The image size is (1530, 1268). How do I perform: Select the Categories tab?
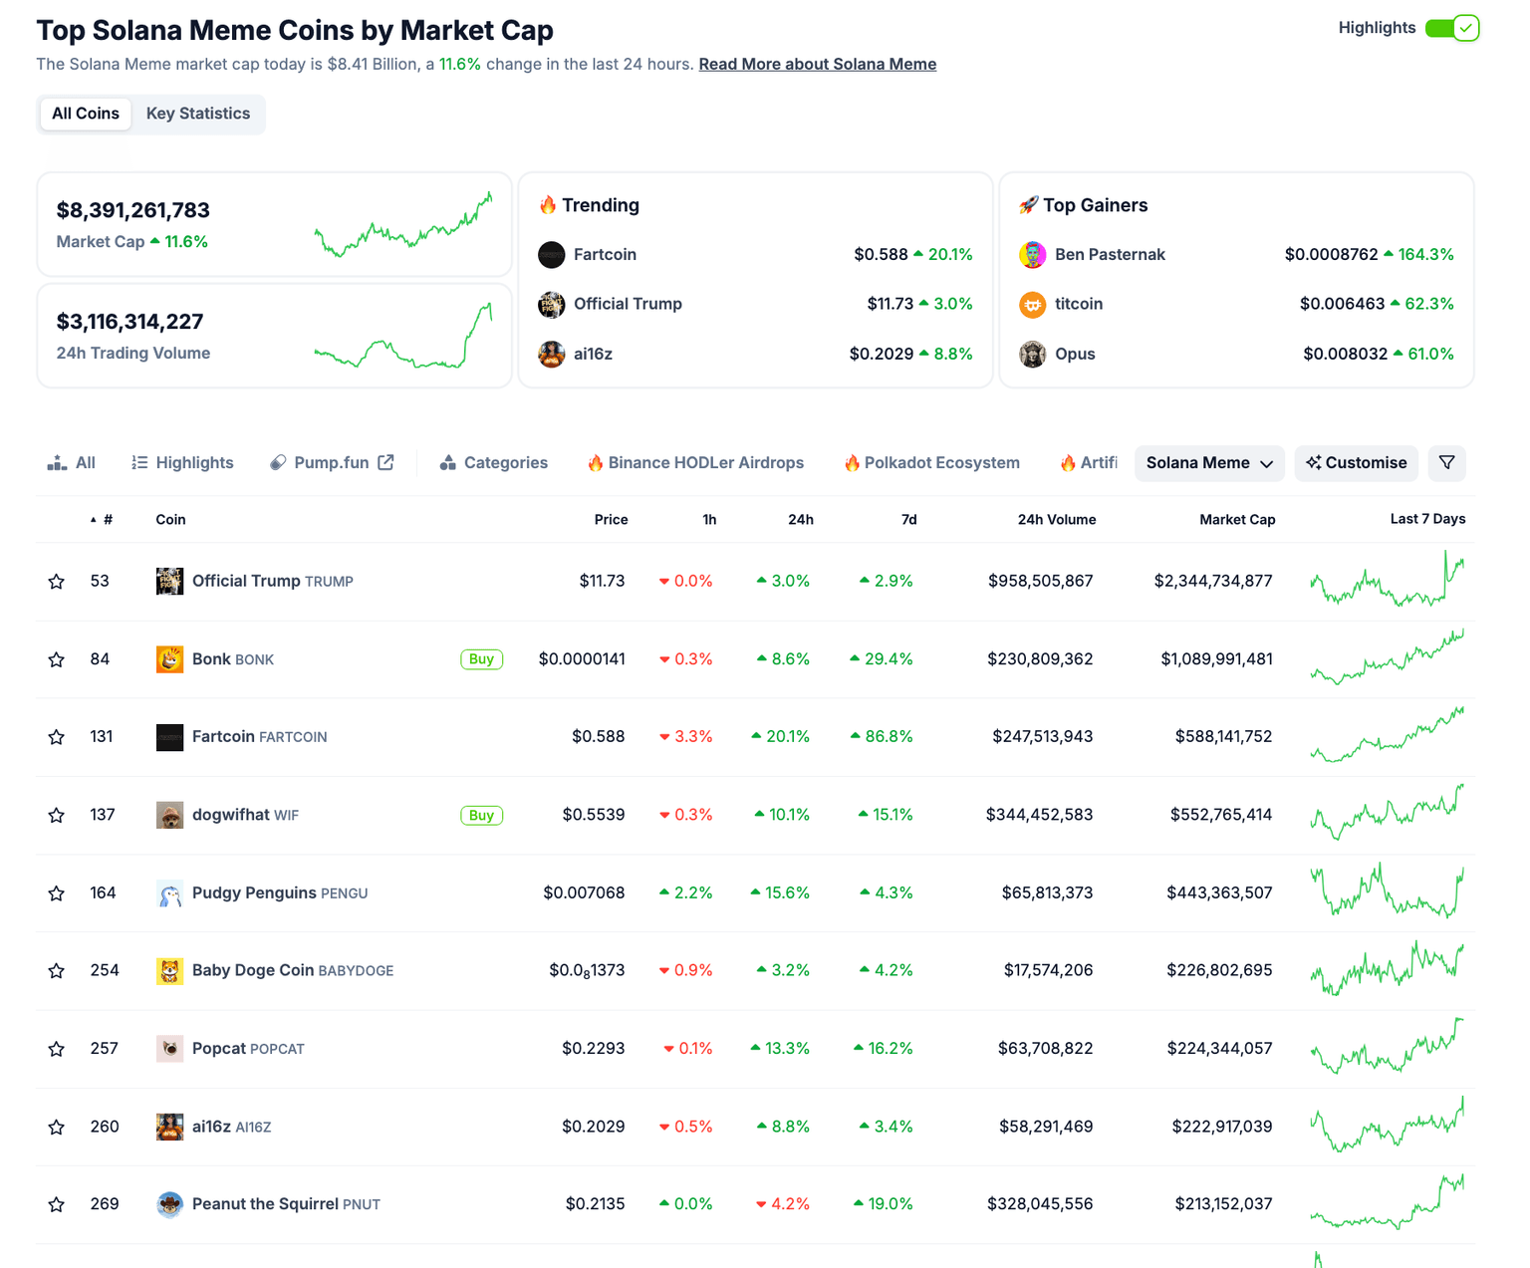pos(494,463)
